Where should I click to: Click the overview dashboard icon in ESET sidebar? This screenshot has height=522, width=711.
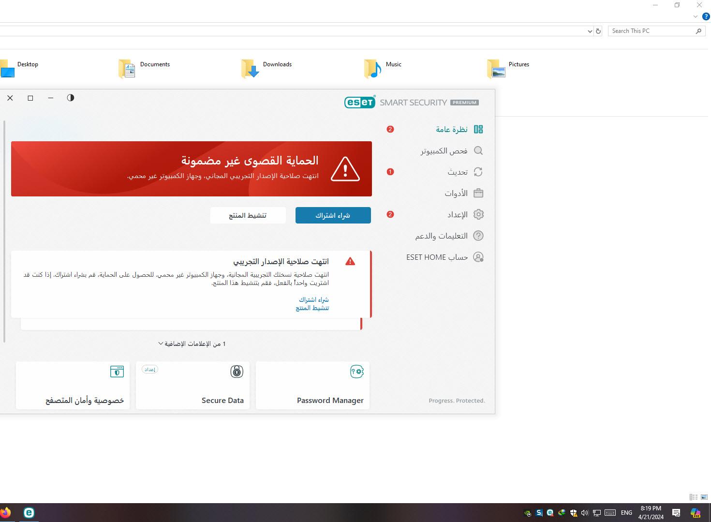(x=478, y=129)
